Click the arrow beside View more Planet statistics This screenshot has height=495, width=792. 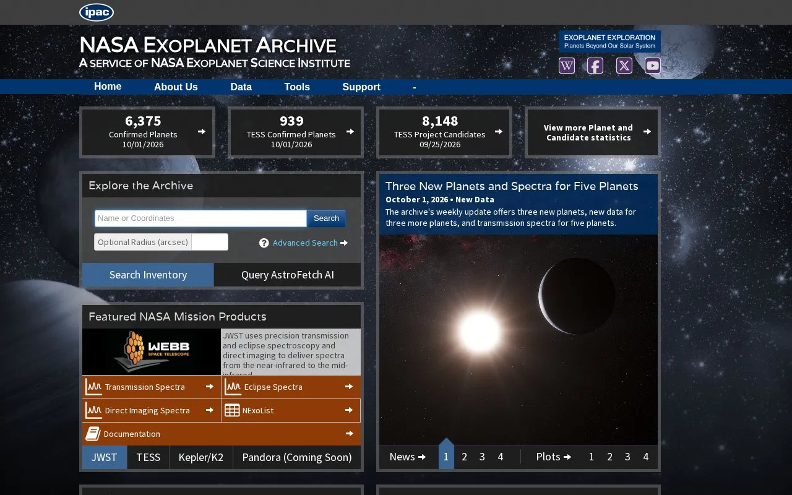[647, 131]
